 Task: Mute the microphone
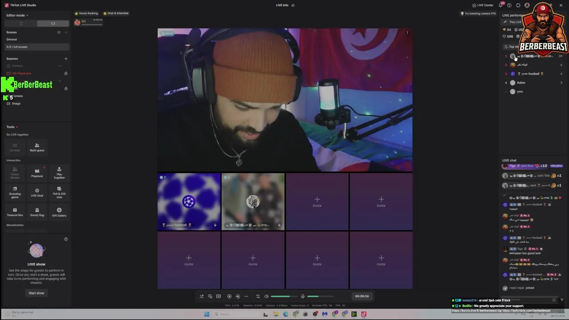click(303, 296)
